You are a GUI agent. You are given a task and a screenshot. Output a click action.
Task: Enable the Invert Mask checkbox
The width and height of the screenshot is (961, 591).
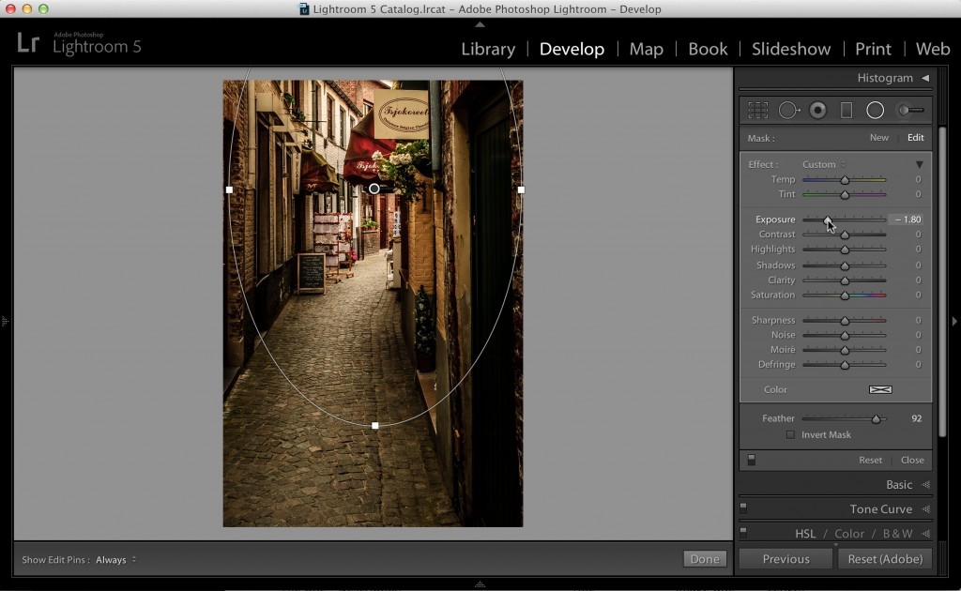pyautogui.click(x=790, y=435)
